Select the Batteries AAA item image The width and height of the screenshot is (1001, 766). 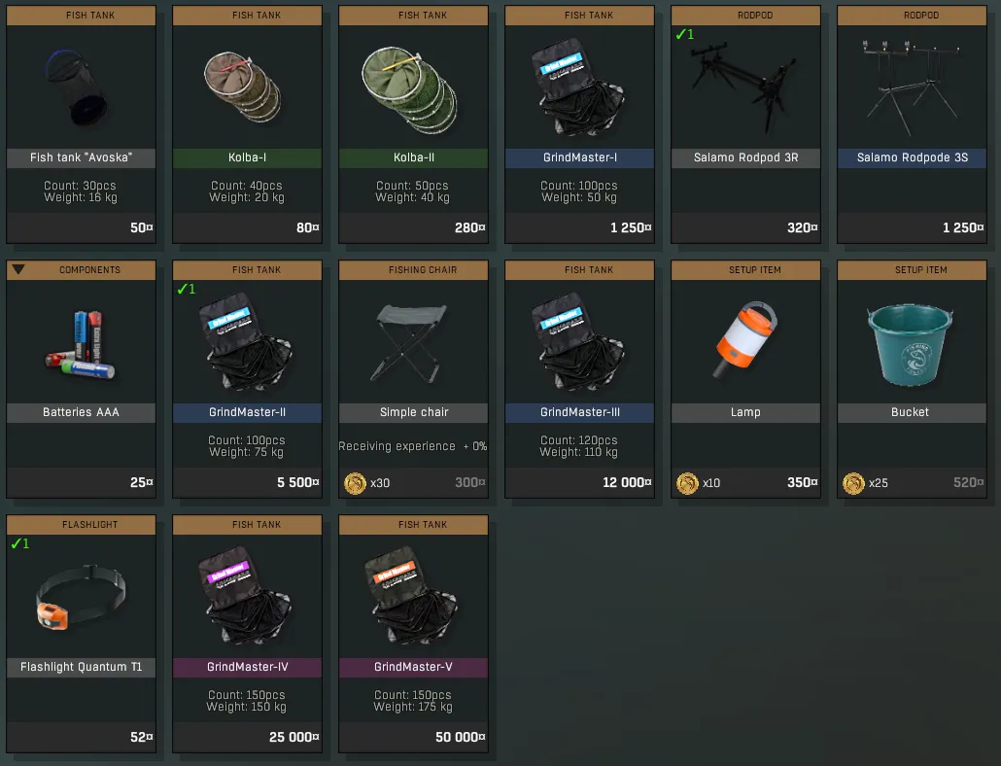81,345
